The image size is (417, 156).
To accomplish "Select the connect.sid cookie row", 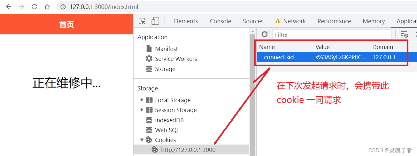I will pos(279,57).
